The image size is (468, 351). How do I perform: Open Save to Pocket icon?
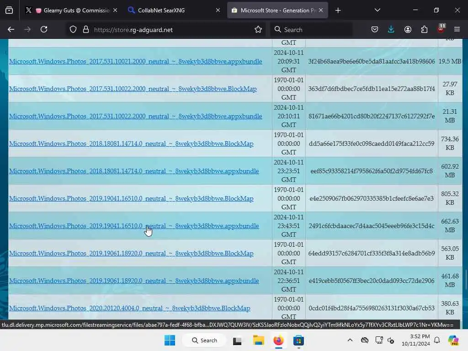click(375, 30)
